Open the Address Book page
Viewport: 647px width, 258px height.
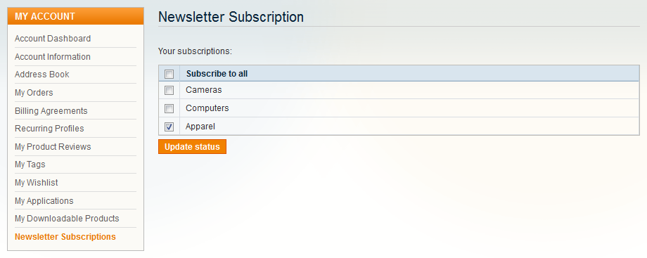42,75
